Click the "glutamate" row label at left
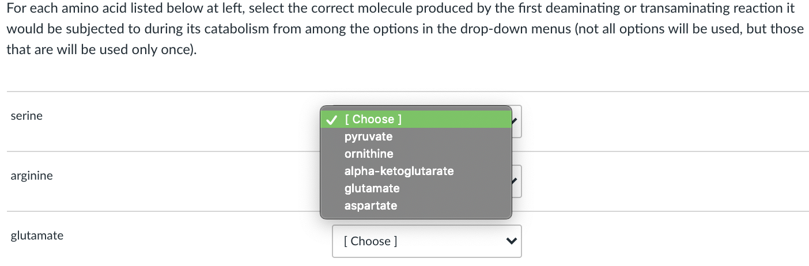 coord(37,235)
